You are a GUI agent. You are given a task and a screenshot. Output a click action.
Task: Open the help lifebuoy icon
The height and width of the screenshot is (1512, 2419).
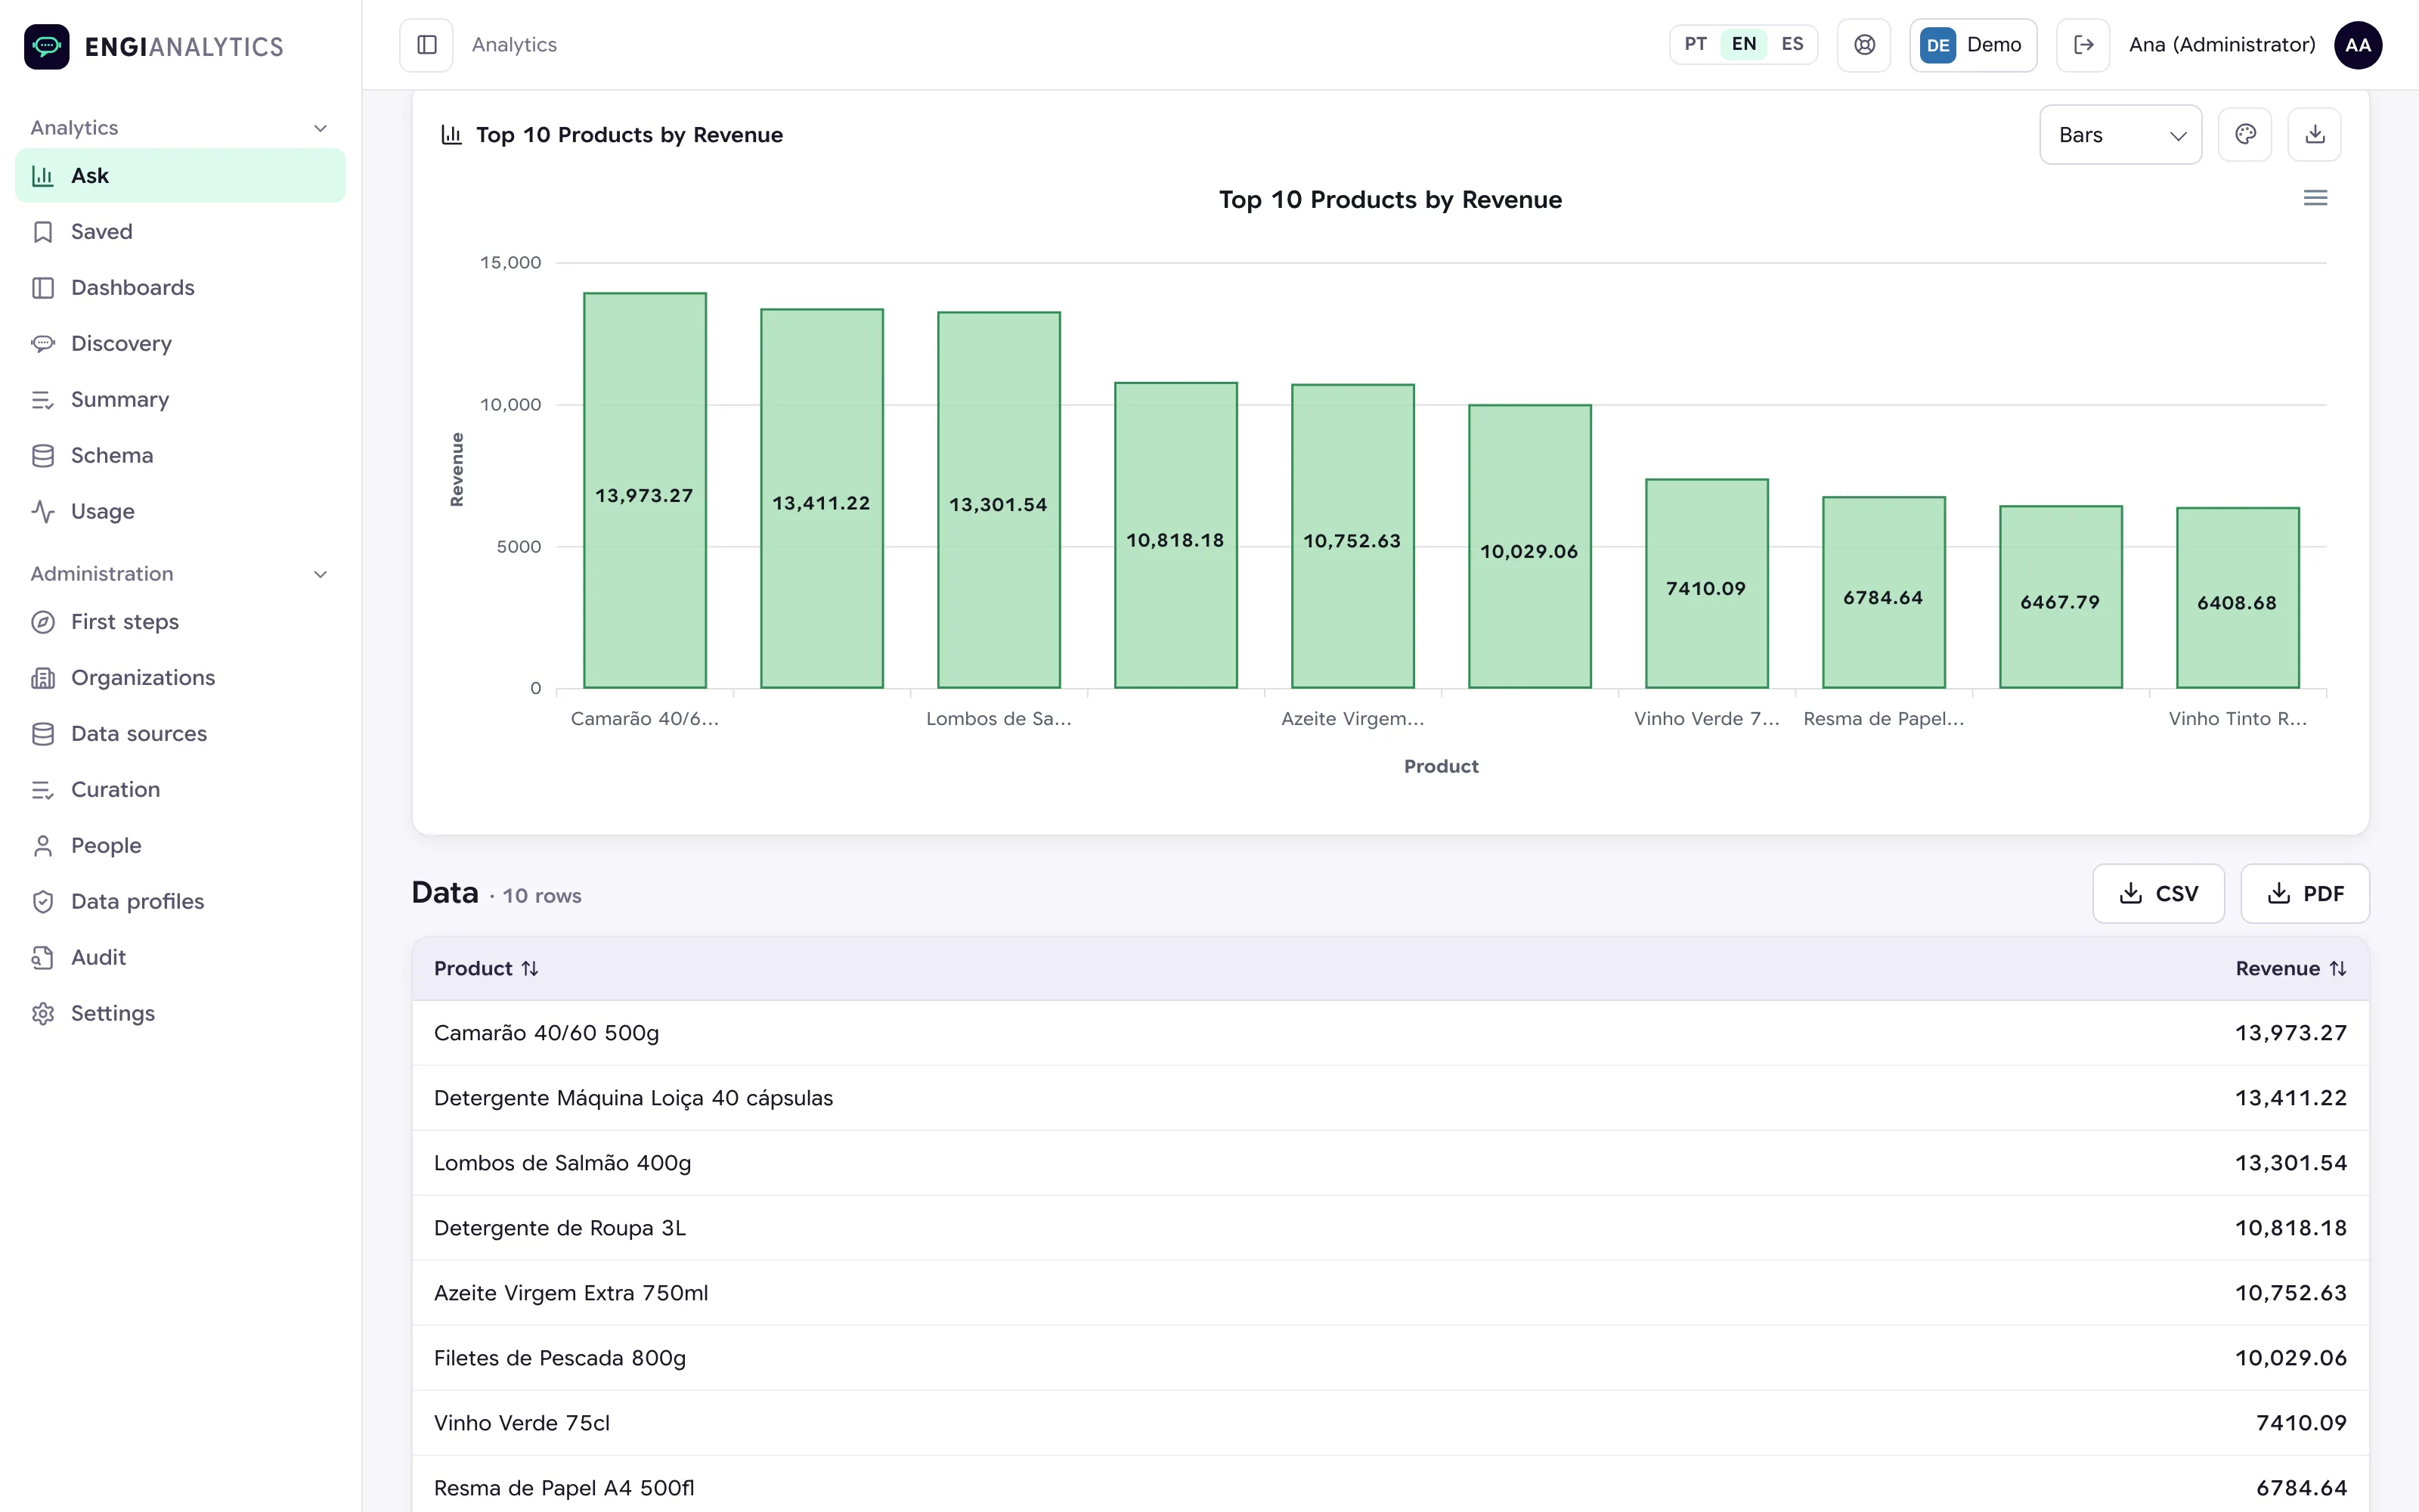point(1864,45)
